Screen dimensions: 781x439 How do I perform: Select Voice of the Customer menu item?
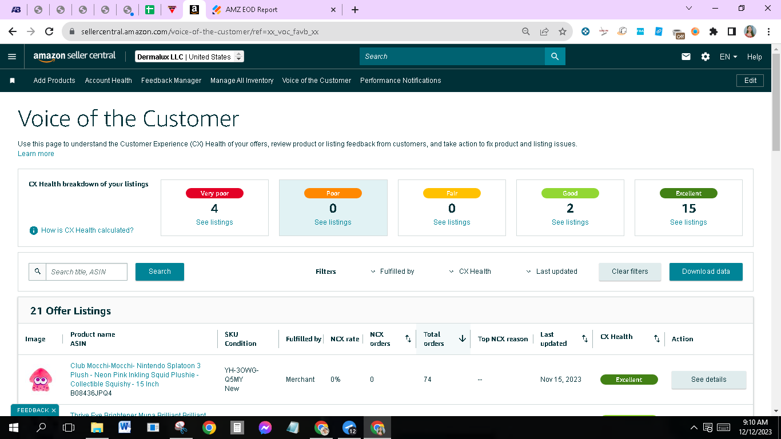tap(317, 81)
